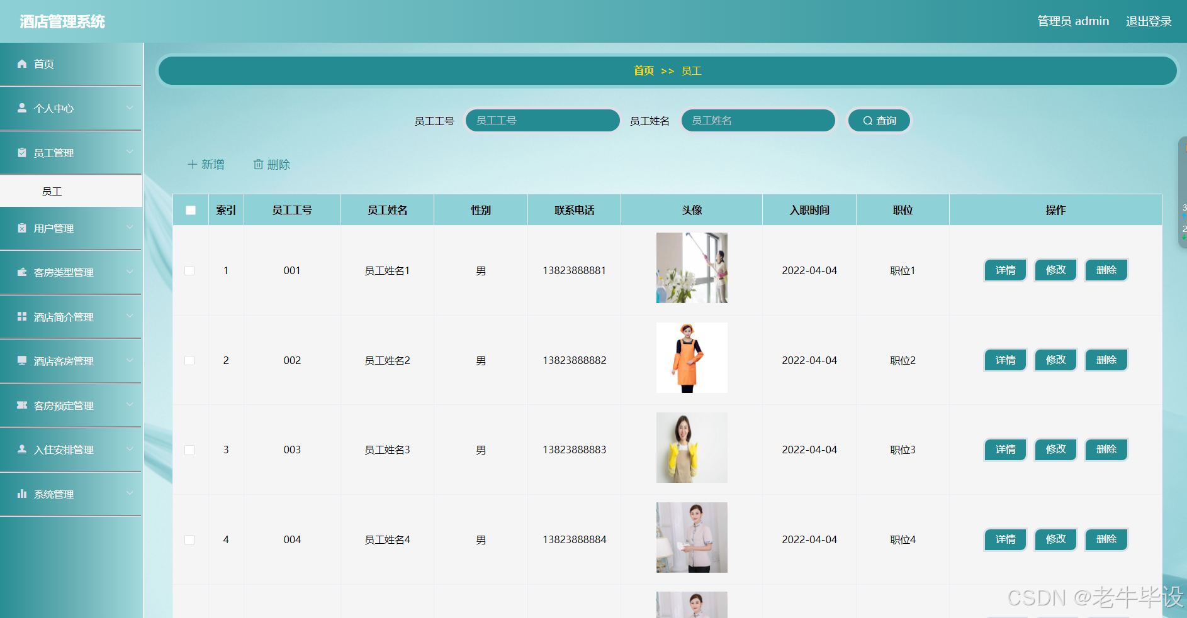Open avatar thumbnail of employee 003
Viewport: 1187px width, 618px height.
coord(692,448)
